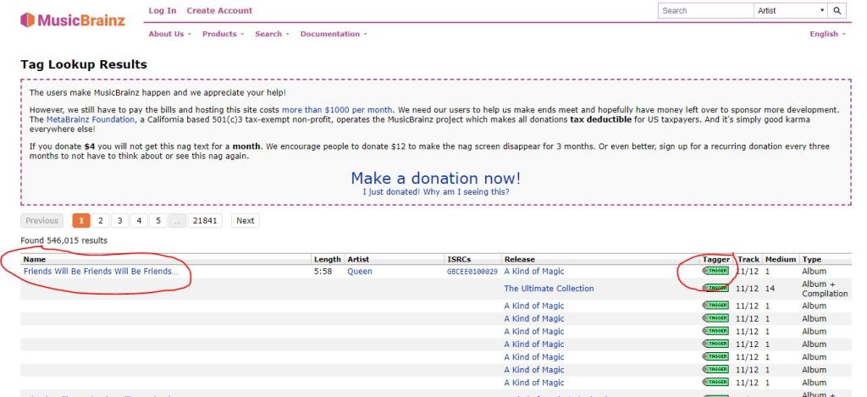Click the search magnifier icon
The width and height of the screenshot is (867, 397).
click(x=837, y=11)
